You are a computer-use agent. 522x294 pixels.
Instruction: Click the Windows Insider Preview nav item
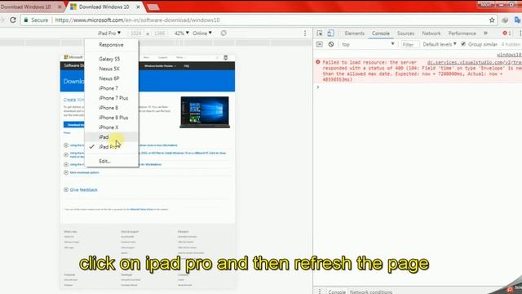[x=160, y=66]
